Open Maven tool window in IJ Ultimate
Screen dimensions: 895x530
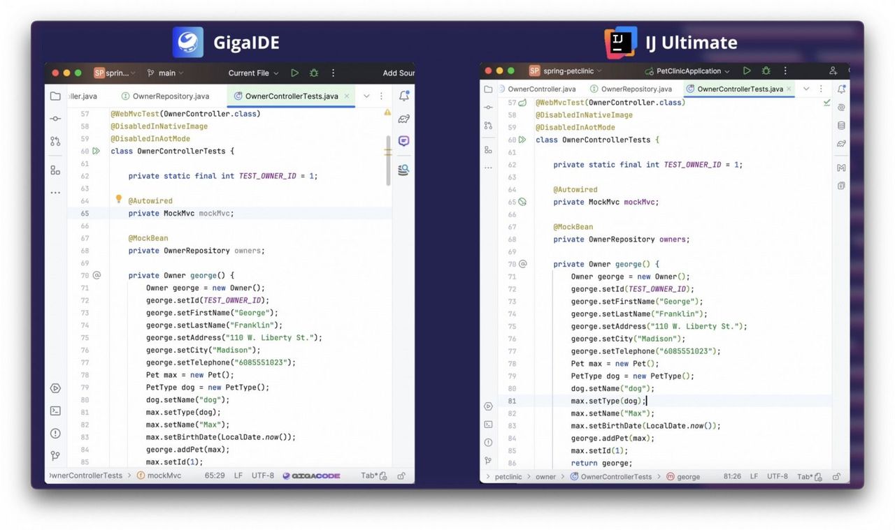click(x=841, y=168)
